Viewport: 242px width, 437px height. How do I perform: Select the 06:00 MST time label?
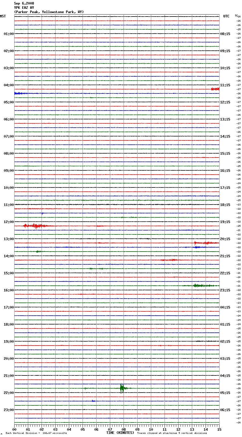(x=9, y=119)
